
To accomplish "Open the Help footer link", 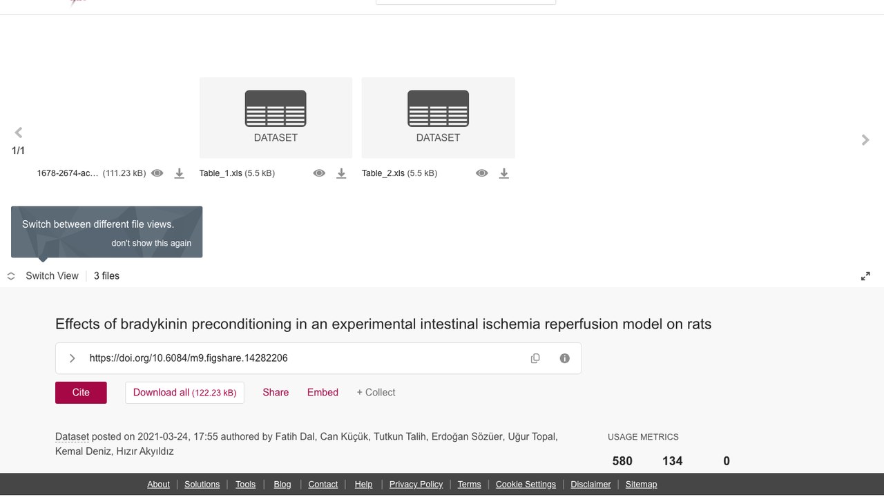I will (363, 485).
